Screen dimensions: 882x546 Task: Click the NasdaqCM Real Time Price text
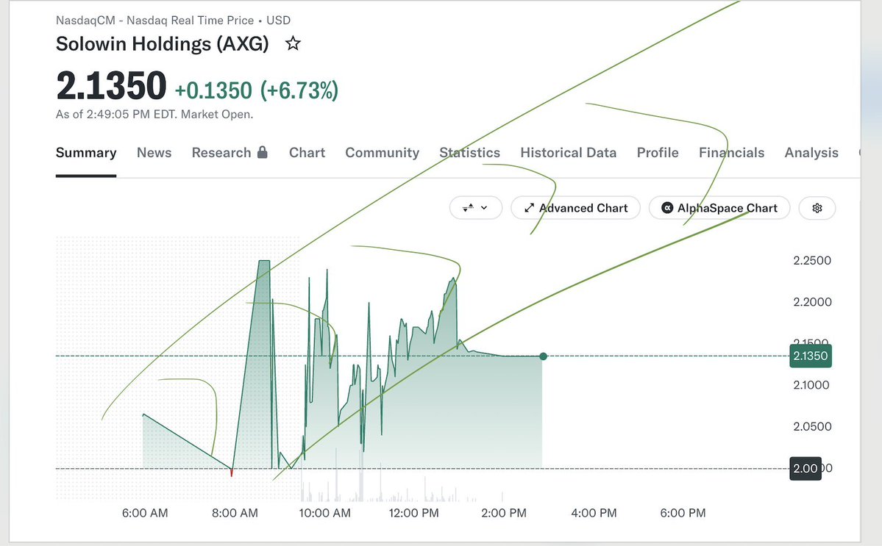coord(174,21)
